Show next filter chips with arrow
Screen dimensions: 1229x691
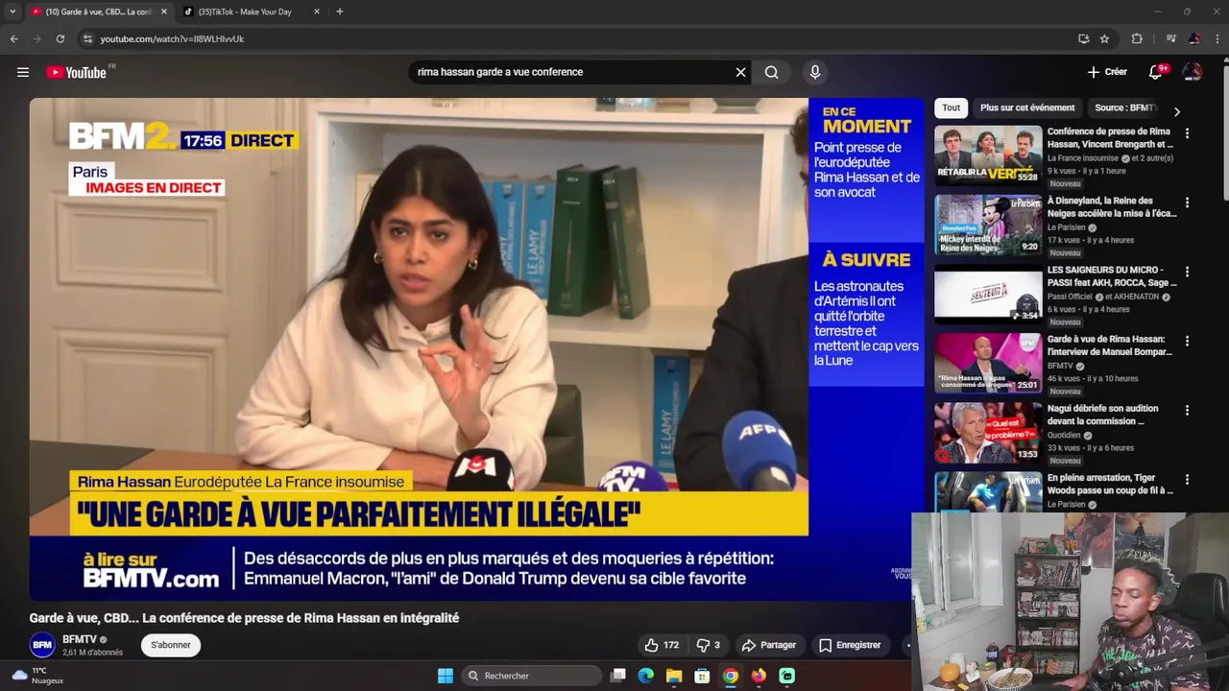point(1177,111)
